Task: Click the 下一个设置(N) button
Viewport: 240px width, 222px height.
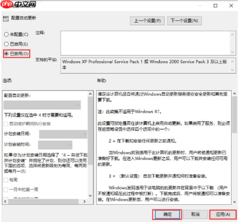Action: point(185,21)
